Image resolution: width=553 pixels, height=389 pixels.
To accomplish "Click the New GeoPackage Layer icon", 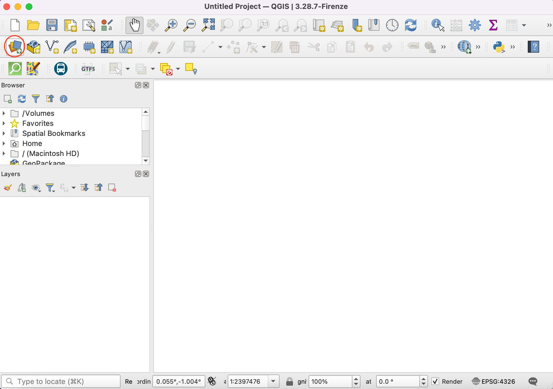I will coord(33,47).
